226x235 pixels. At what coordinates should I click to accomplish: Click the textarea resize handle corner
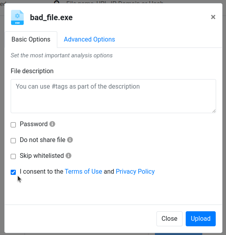pyautogui.click(x=214, y=111)
